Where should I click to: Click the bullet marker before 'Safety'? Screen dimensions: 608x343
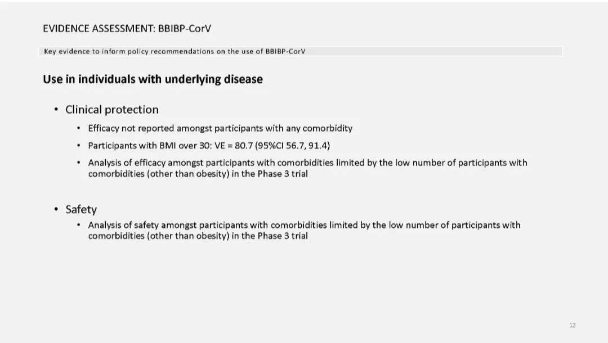pos(56,209)
